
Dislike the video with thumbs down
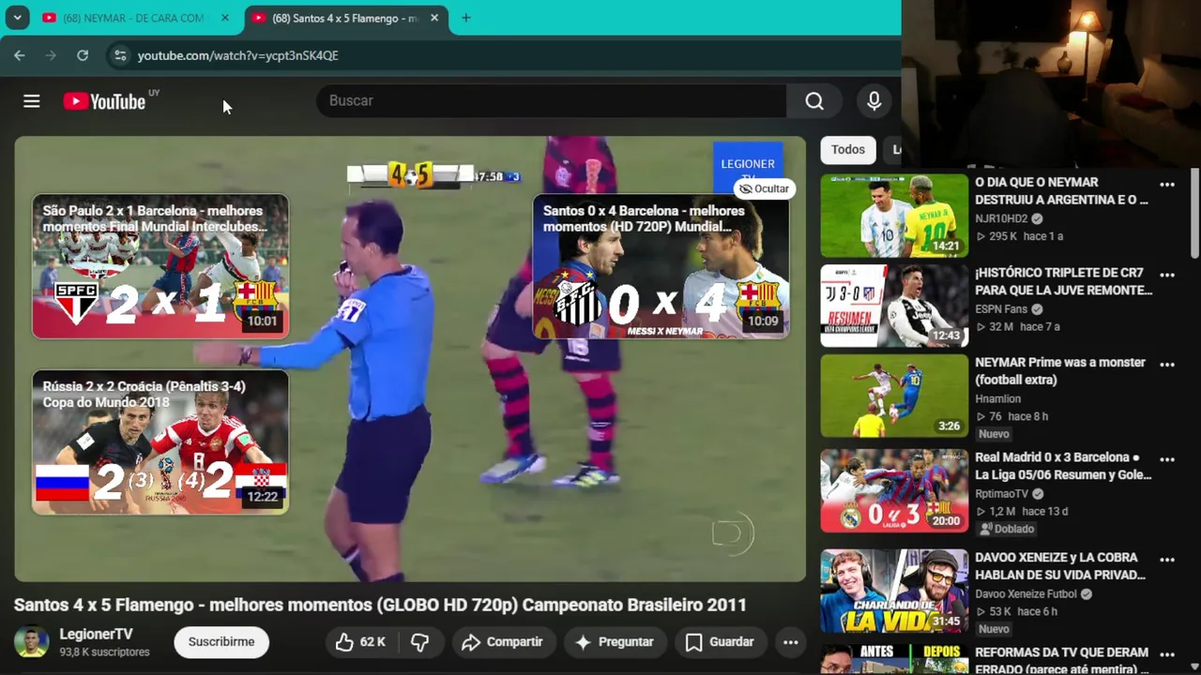pos(420,642)
